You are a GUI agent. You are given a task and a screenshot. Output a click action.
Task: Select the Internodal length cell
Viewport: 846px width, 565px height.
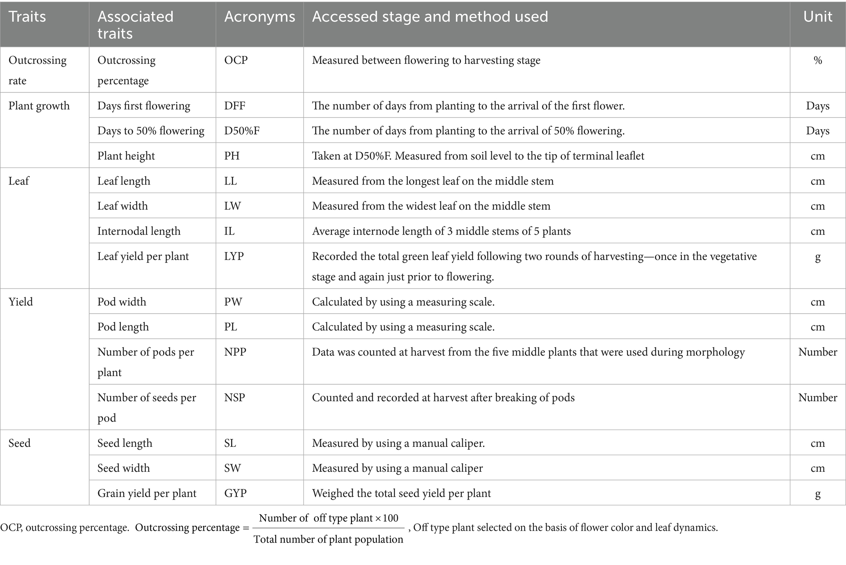(139, 231)
